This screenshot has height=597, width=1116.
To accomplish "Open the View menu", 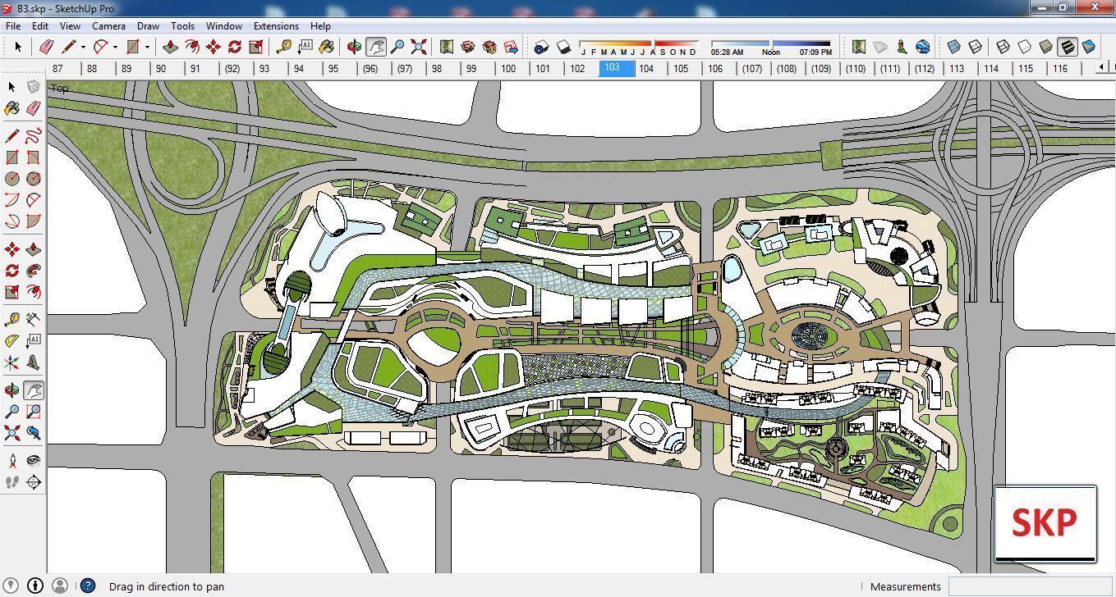I will tap(70, 25).
